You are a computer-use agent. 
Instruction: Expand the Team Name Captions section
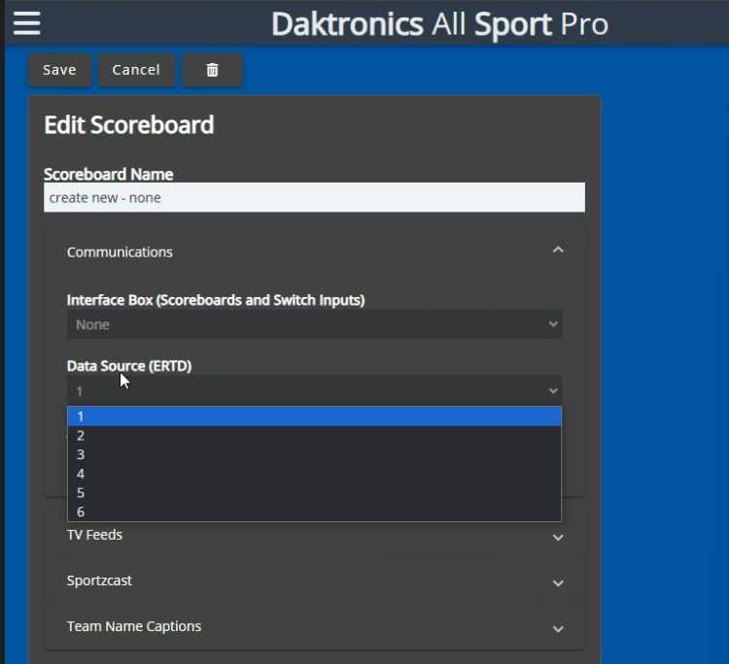(314, 626)
